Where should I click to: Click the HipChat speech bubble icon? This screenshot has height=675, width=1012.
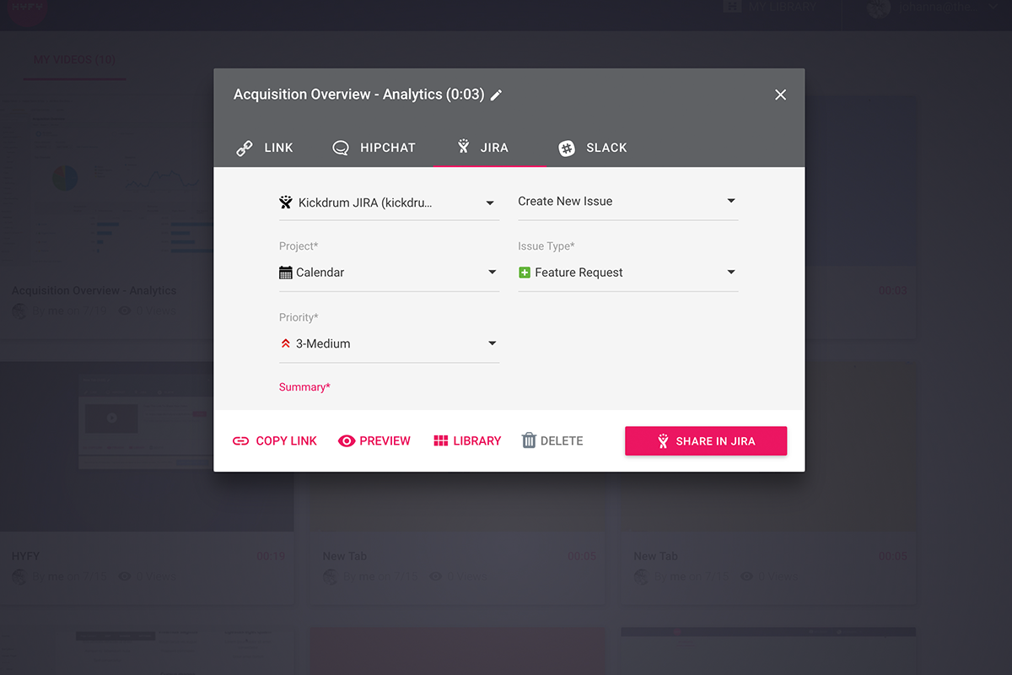[341, 148]
